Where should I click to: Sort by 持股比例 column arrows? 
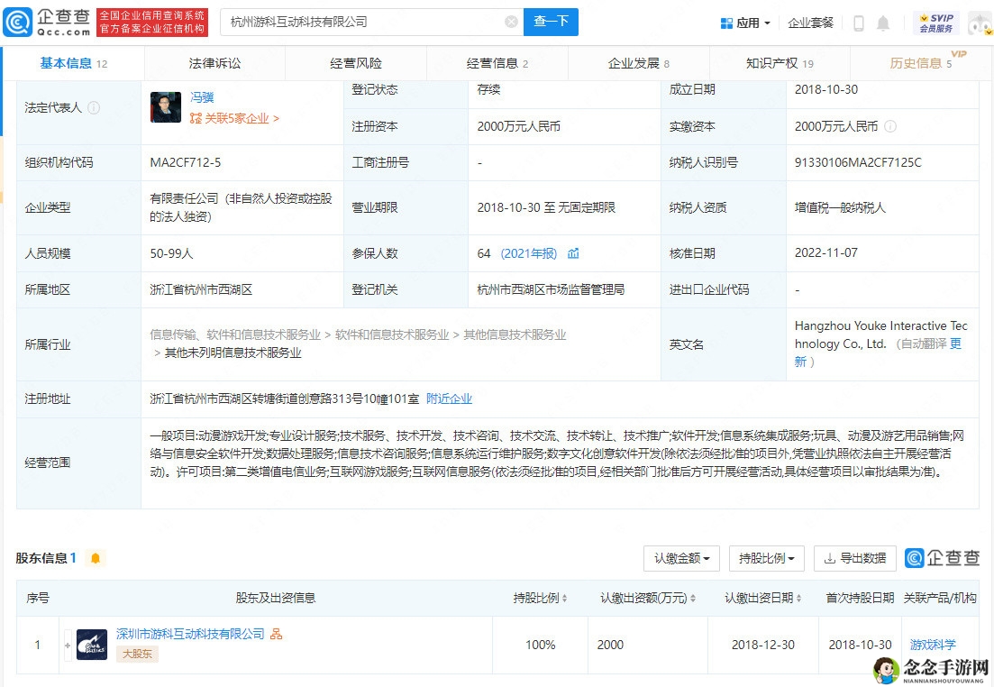(x=564, y=598)
